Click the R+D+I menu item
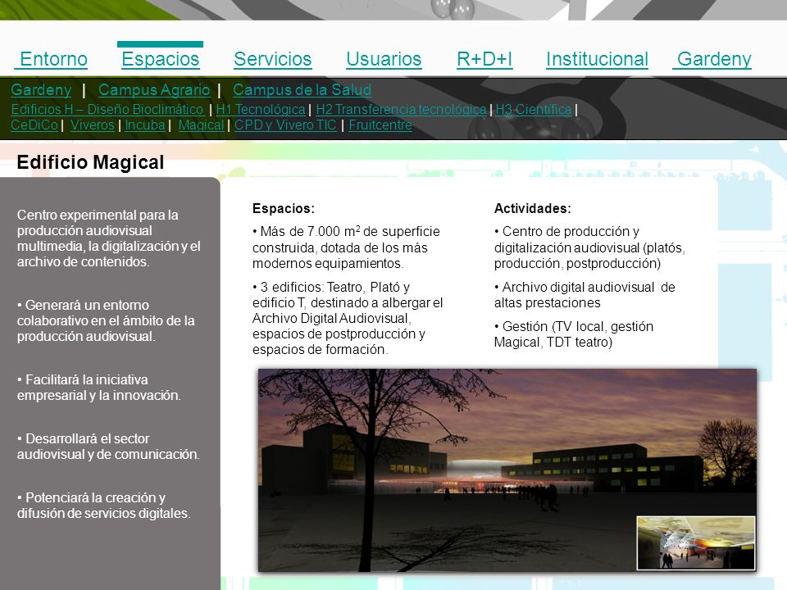This screenshot has width=787, height=590. [x=484, y=59]
